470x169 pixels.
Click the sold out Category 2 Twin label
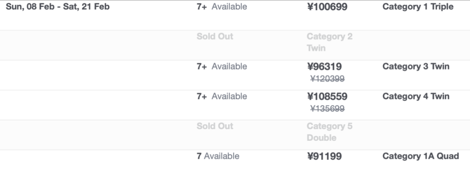pyautogui.click(x=330, y=42)
